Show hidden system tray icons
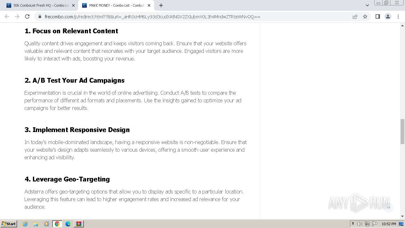 [353, 224]
